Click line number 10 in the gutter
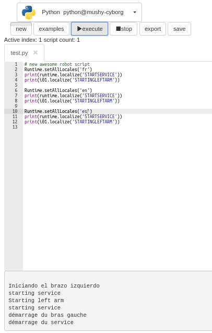Screen dimensions: 212x333 15,111
